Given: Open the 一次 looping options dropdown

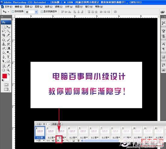Looking at the screenshot, I should [40, 141].
